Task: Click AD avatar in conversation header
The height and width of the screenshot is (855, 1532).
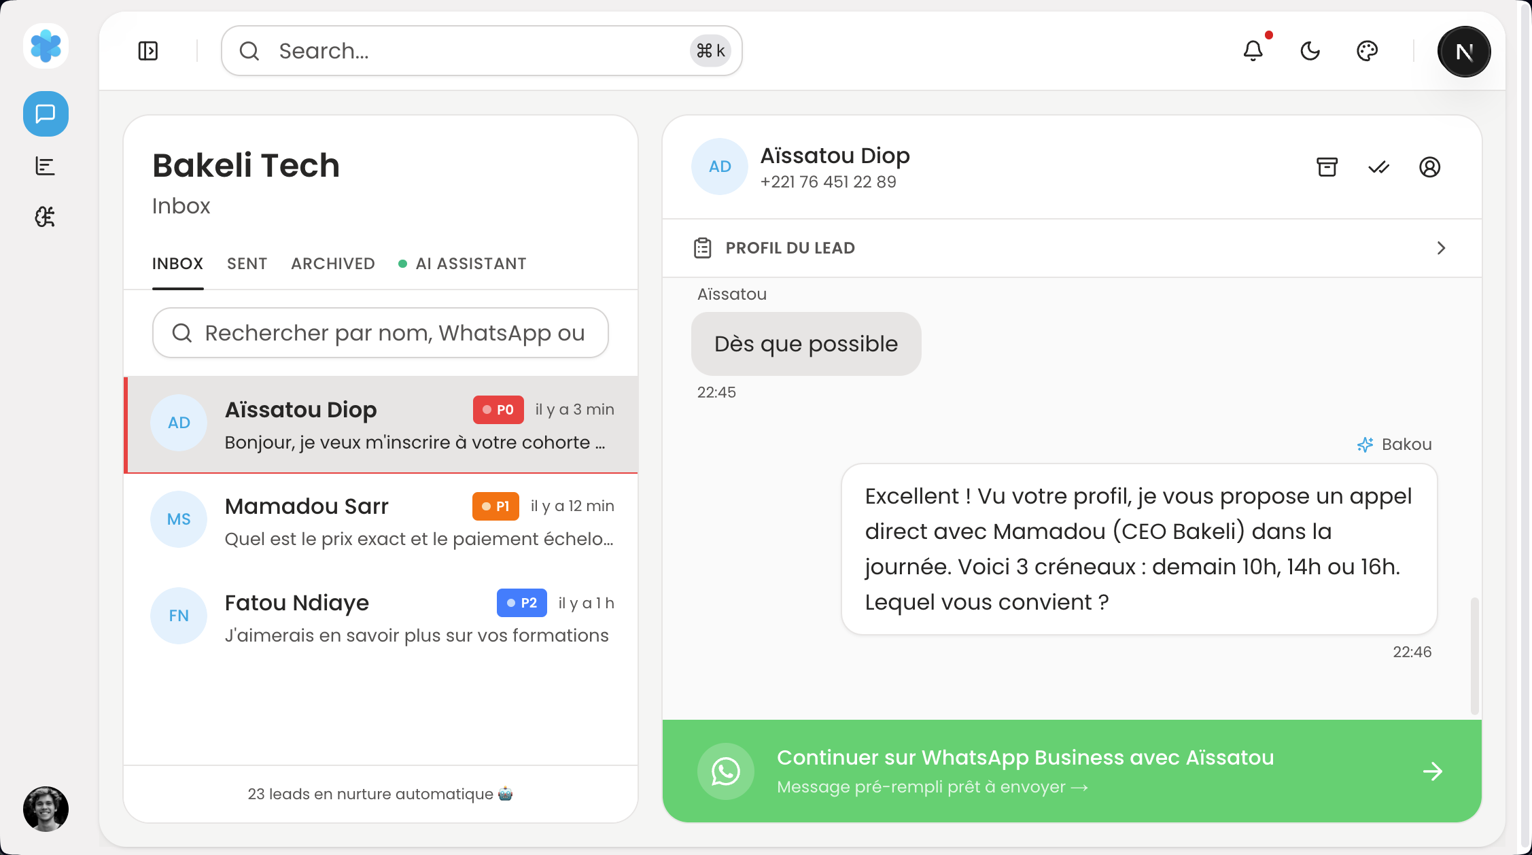Action: (720, 167)
